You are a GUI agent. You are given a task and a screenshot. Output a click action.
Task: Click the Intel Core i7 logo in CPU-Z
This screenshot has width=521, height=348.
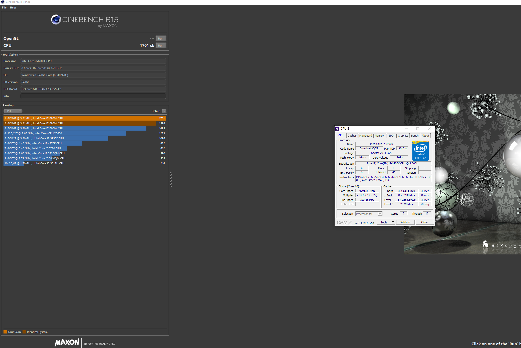[420, 151]
